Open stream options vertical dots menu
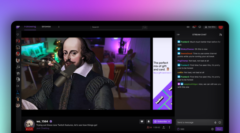240x133 pixels. coord(169,127)
